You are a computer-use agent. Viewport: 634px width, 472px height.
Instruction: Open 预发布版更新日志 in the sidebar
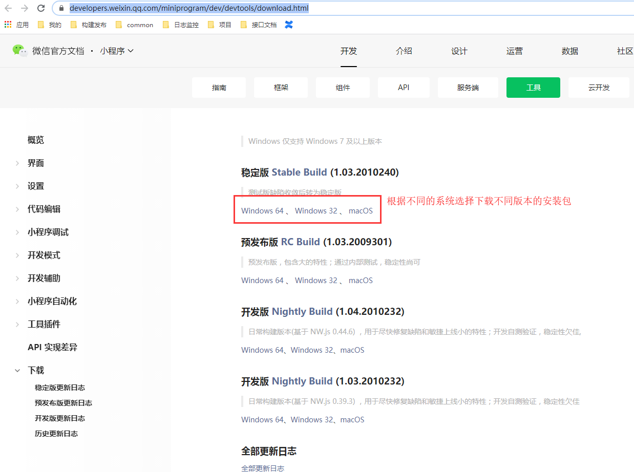tap(64, 403)
